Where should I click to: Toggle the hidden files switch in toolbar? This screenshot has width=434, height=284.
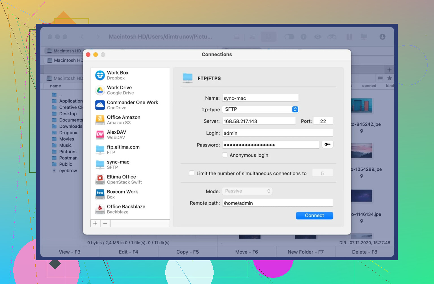tap(289, 37)
